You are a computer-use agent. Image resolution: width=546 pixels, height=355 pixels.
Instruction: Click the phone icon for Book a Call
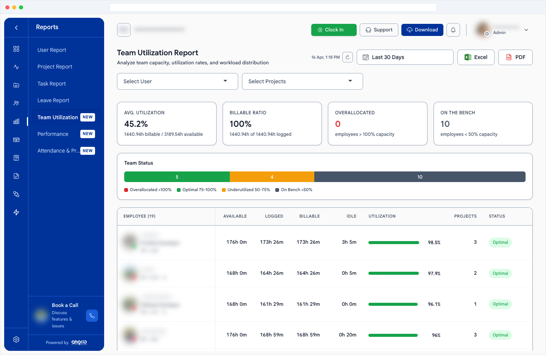pos(92,316)
